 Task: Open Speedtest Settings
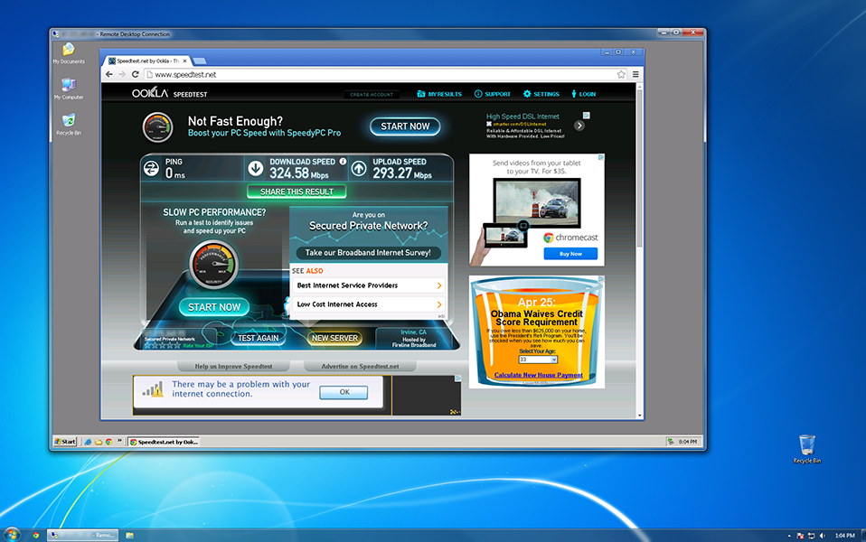(541, 94)
